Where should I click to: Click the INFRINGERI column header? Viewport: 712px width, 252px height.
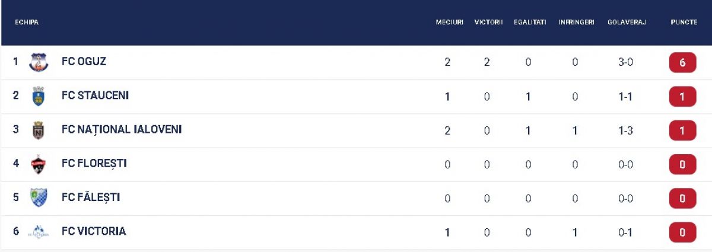[576, 22]
